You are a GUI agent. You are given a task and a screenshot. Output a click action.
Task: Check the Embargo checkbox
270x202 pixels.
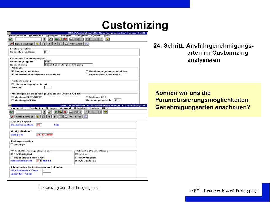coord(12,145)
